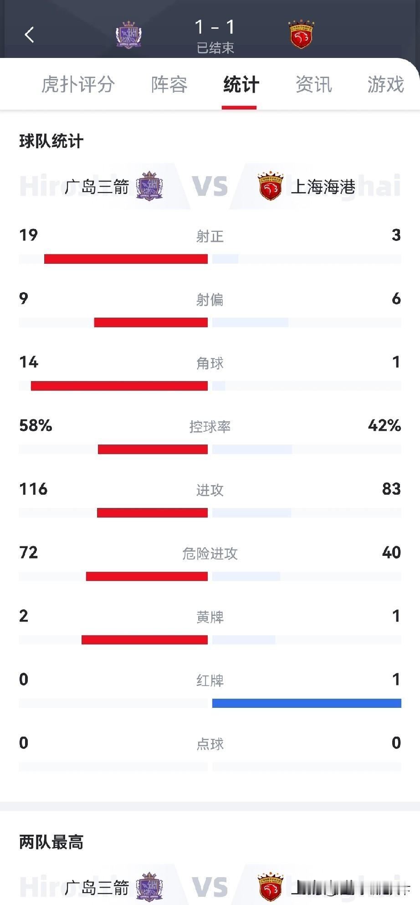Switch to the 虎扑评分 tab
This screenshot has height=905, width=420.
pyautogui.click(x=78, y=85)
